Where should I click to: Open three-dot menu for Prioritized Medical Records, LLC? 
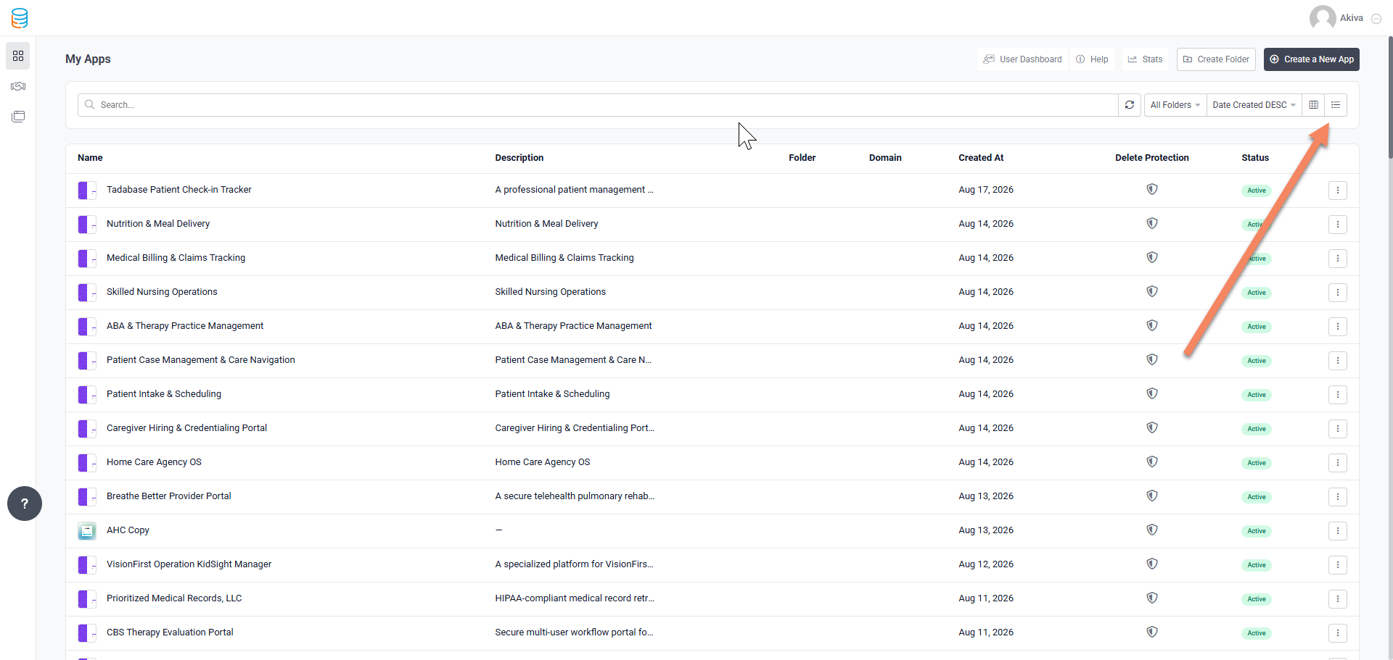click(1338, 599)
